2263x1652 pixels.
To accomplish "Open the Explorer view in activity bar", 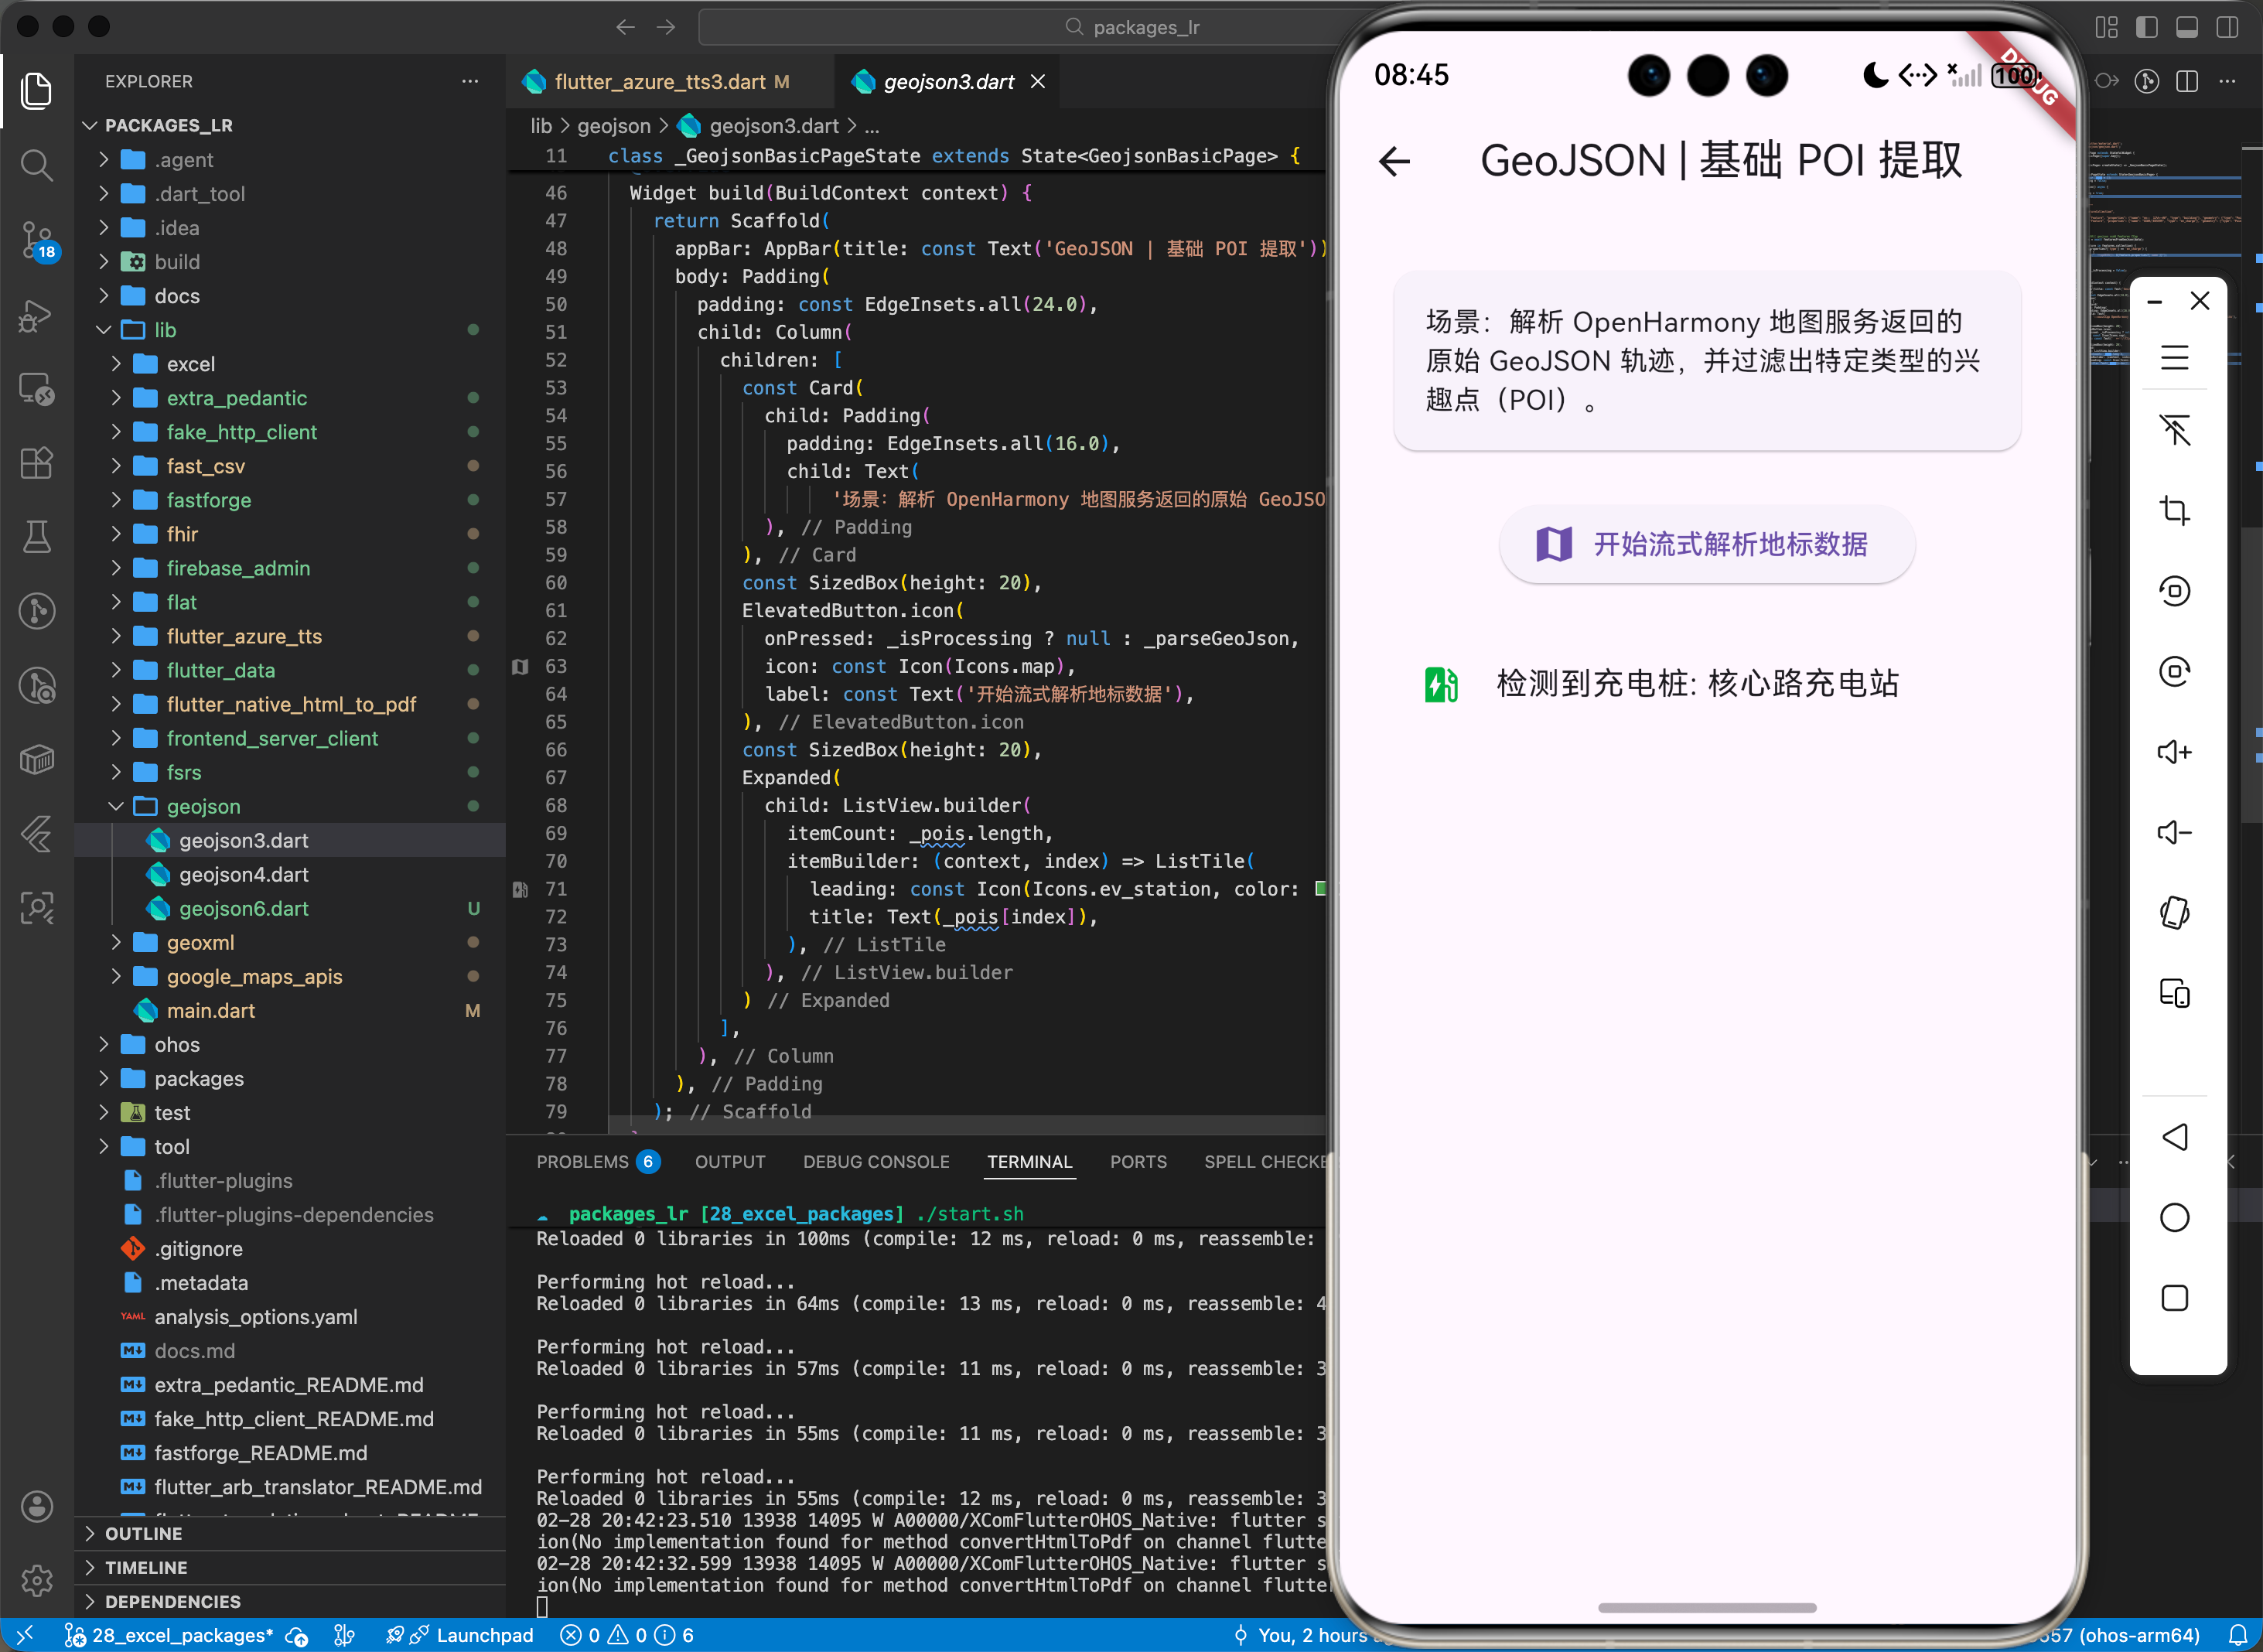I will tap(37, 91).
